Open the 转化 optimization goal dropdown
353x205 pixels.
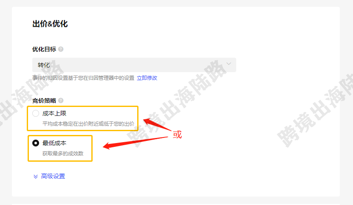click(134, 65)
